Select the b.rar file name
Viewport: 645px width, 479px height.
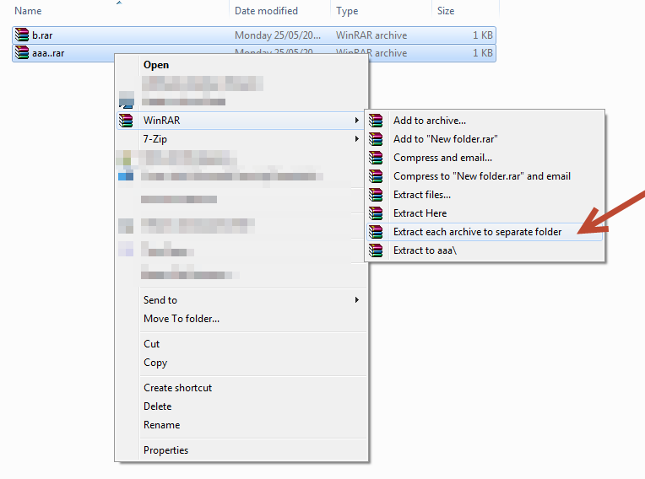point(42,35)
